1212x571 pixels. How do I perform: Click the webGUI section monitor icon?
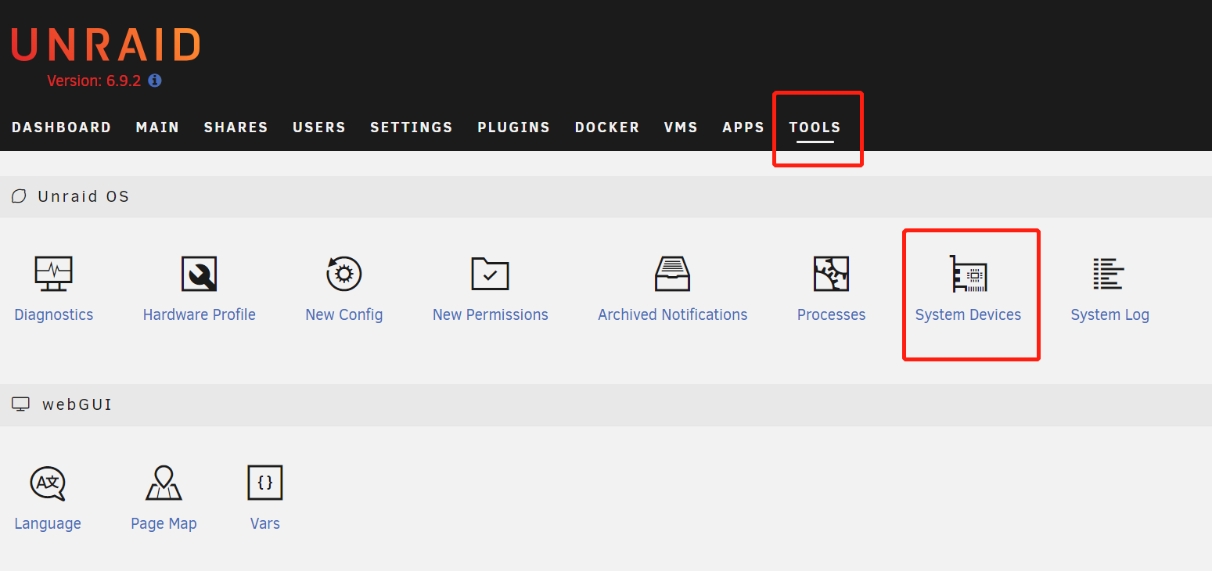pos(20,404)
